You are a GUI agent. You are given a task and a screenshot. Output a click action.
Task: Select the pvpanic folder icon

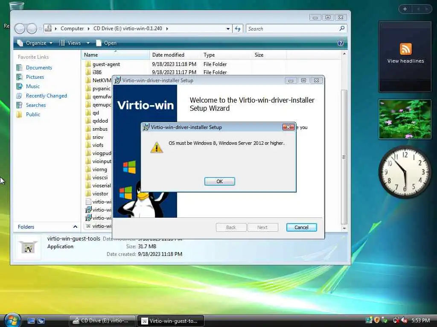pyautogui.click(x=88, y=89)
